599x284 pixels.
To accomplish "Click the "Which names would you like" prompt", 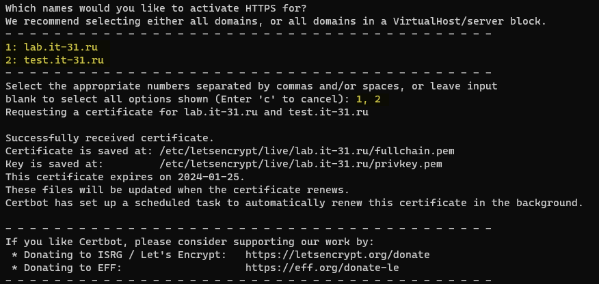I will pos(156,8).
